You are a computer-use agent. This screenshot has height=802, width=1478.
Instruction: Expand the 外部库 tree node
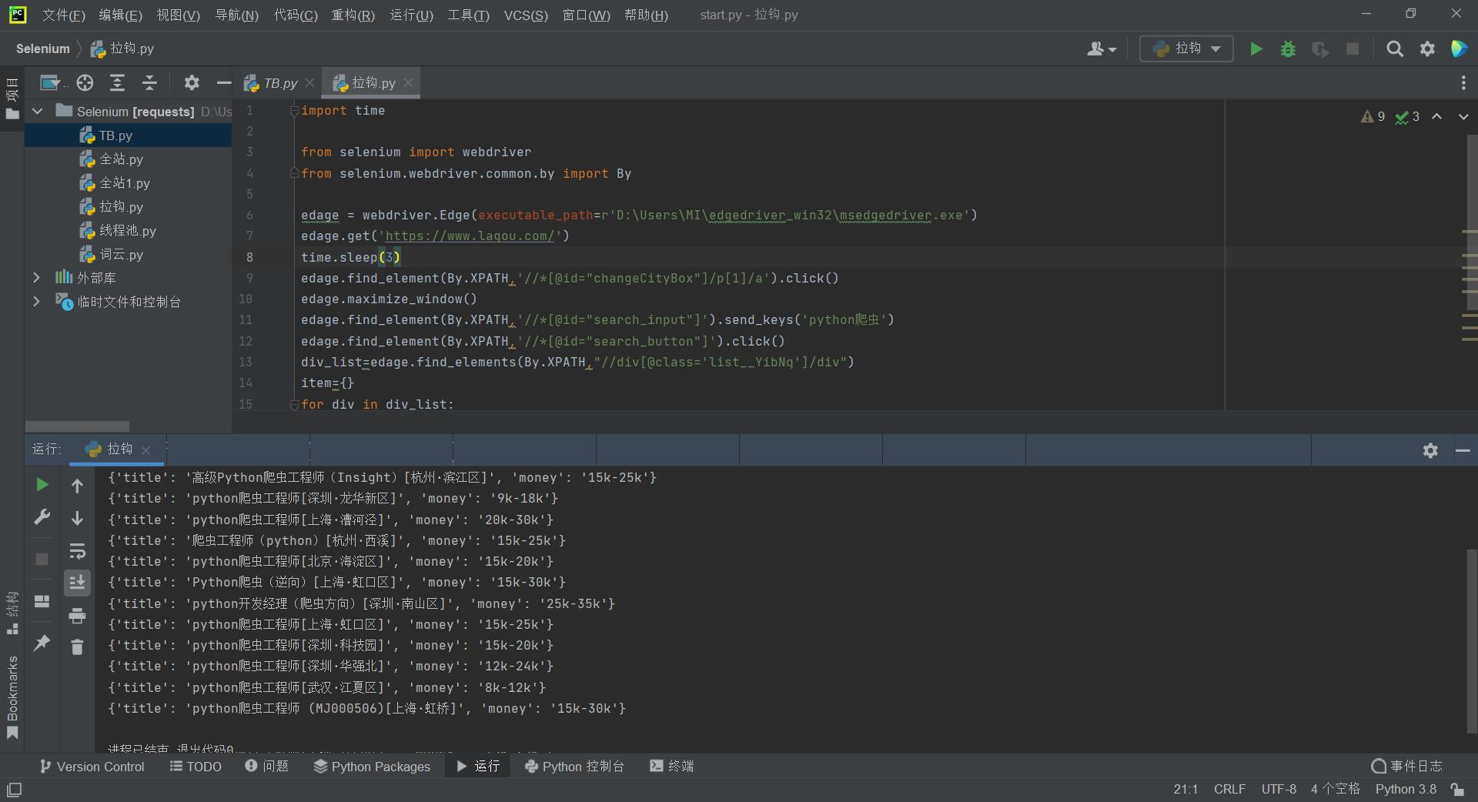pyautogui.click(x=36, y=278)
